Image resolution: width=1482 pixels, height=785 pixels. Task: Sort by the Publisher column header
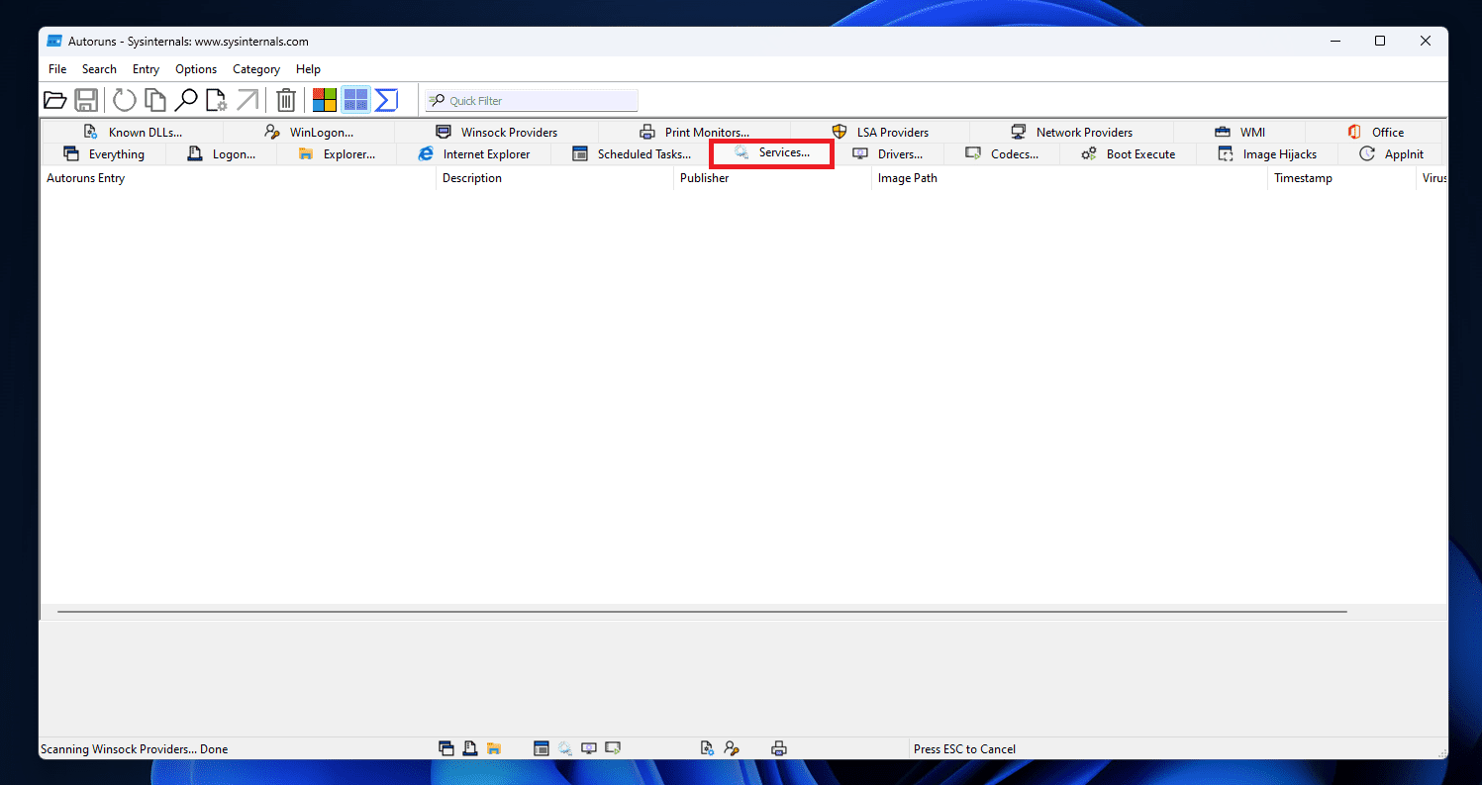coord(772,178)
